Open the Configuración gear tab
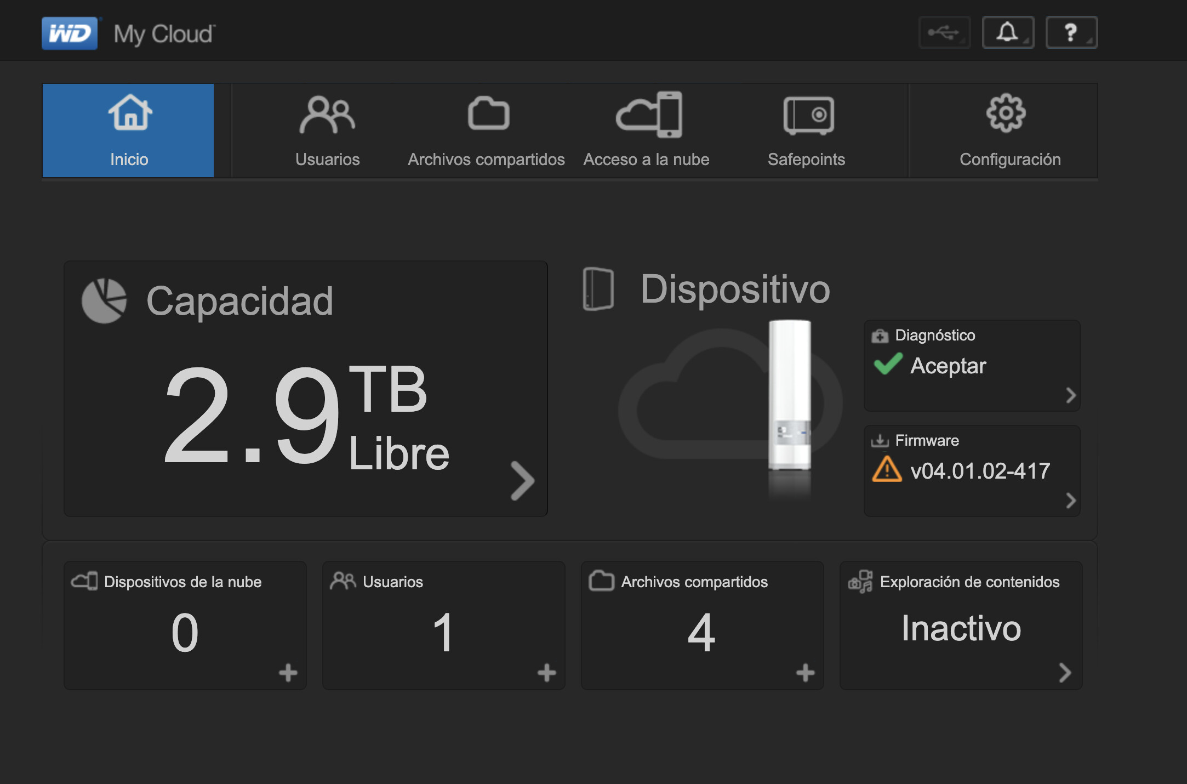This screenshot has height=784, width=1187. (x=1010, y=130)
